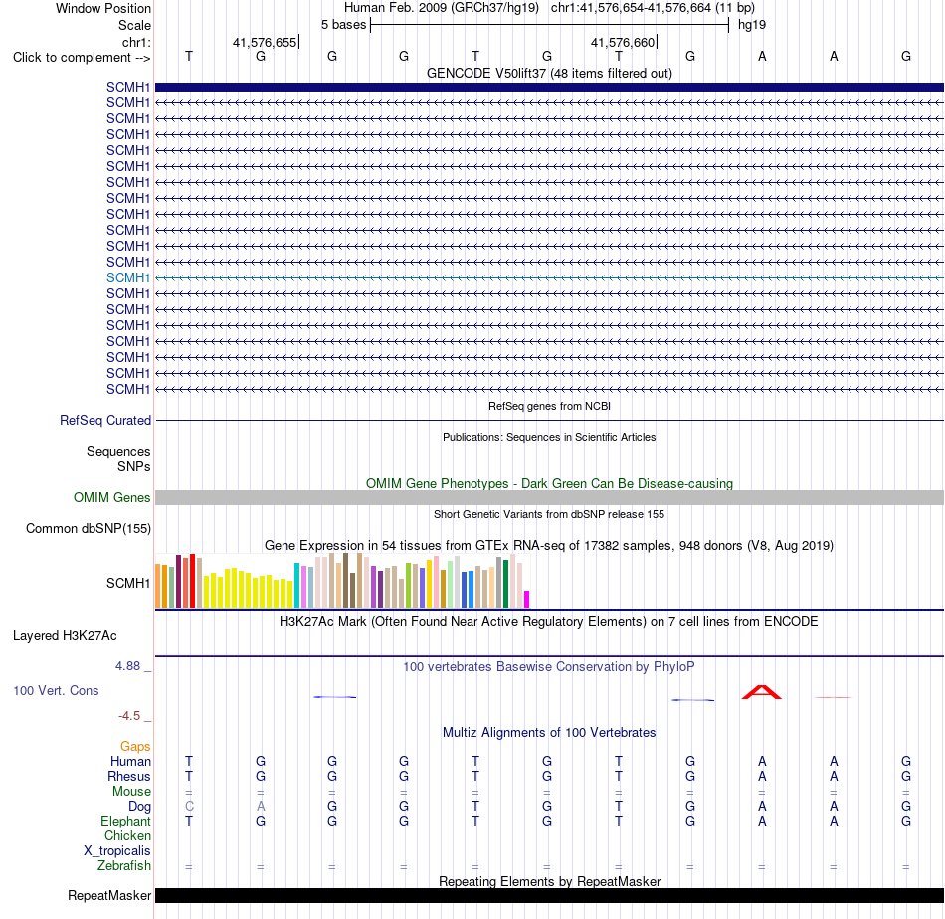945x919 pixels.
Task: Click the 41,576,660 position marker
Action: [x=623, y=42]
